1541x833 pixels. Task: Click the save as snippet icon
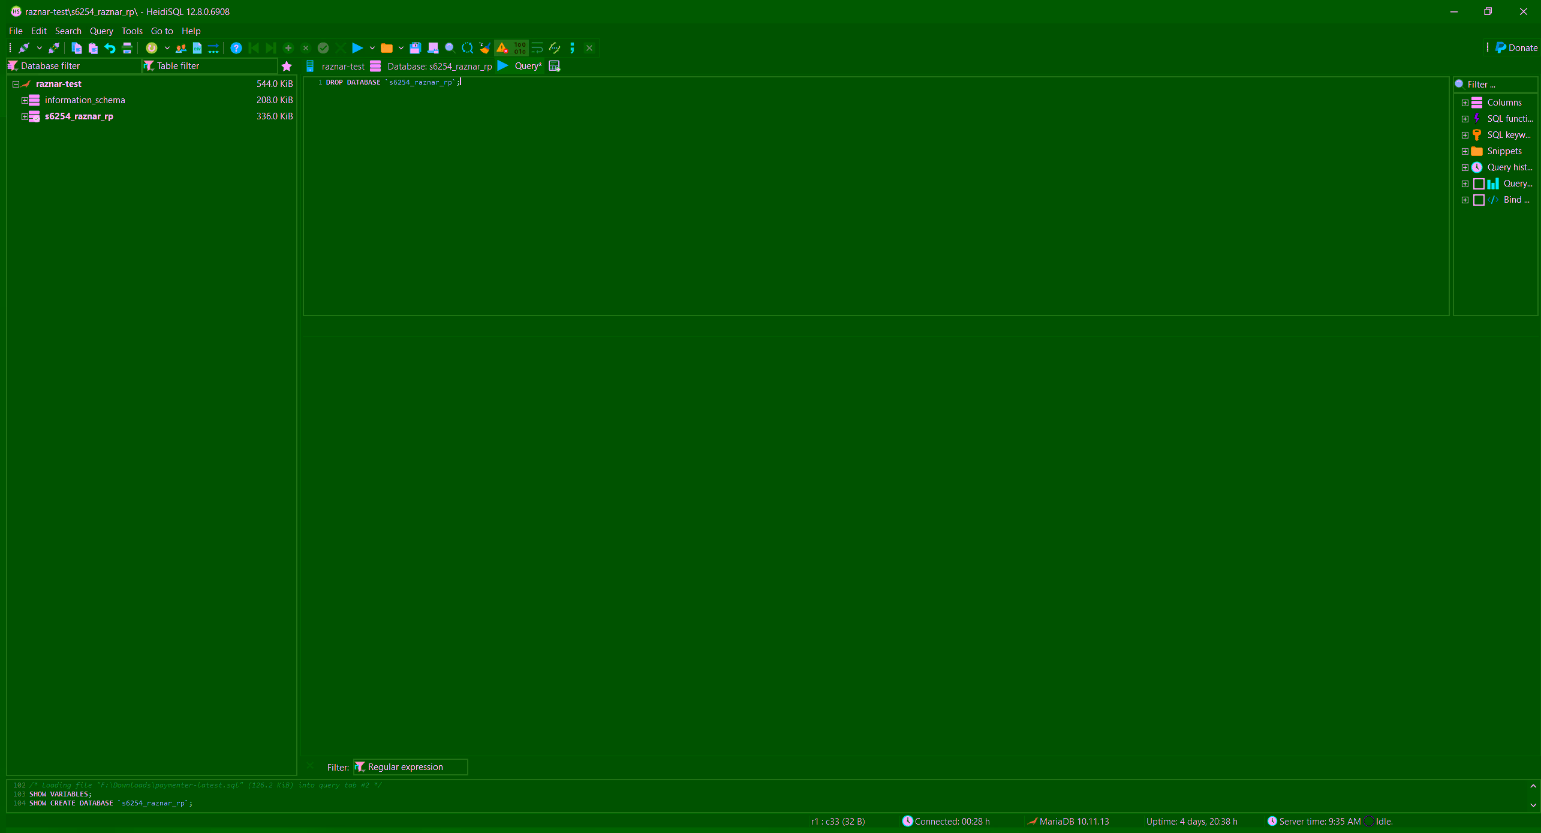[433, 48]
